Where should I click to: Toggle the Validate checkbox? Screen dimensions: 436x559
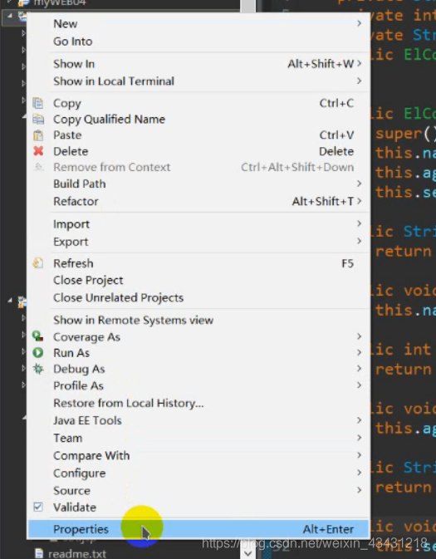coord(38,507)
